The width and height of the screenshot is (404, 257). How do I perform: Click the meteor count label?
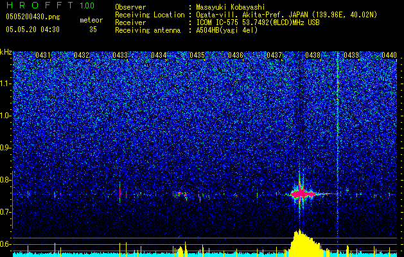[x=91, y=20]
